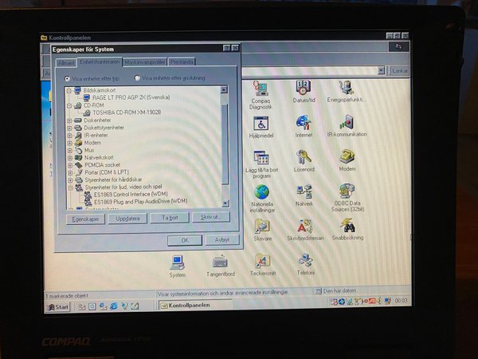
Task: Click device list scrollbar down arrow
Action: click(x=225, y=203)
